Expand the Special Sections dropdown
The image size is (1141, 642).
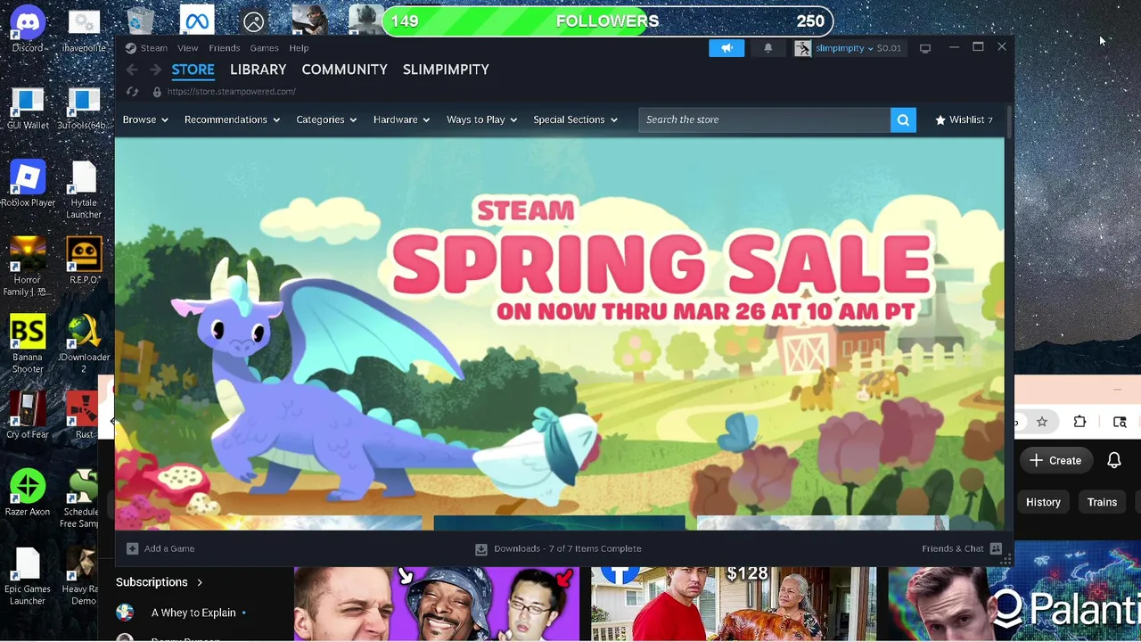coord(575,119)
